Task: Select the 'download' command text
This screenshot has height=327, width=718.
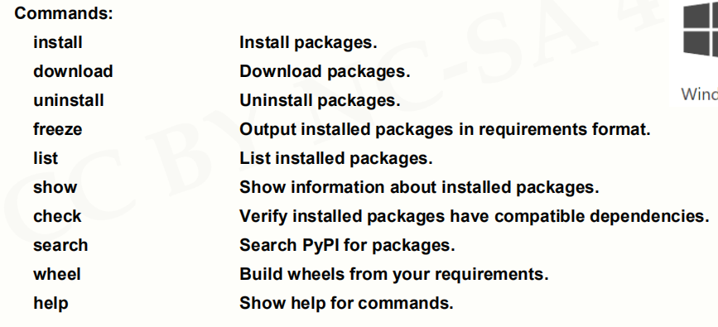Action: 73,71
